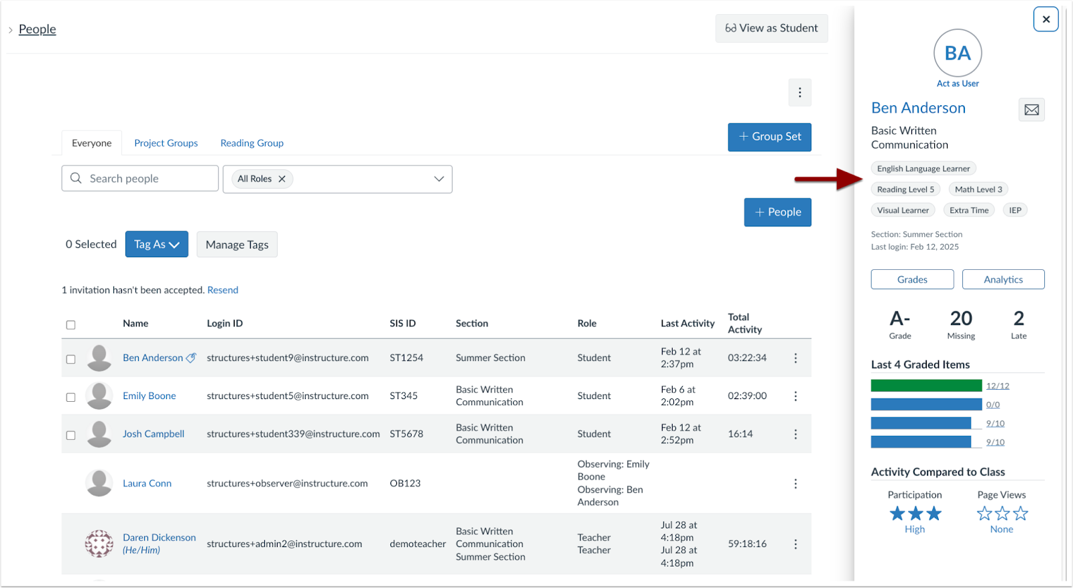Image resolution: width=1073 pixels, height=588 pixels.
Task: Click the green 12/12 graded bar
Action: click(926, 386)
